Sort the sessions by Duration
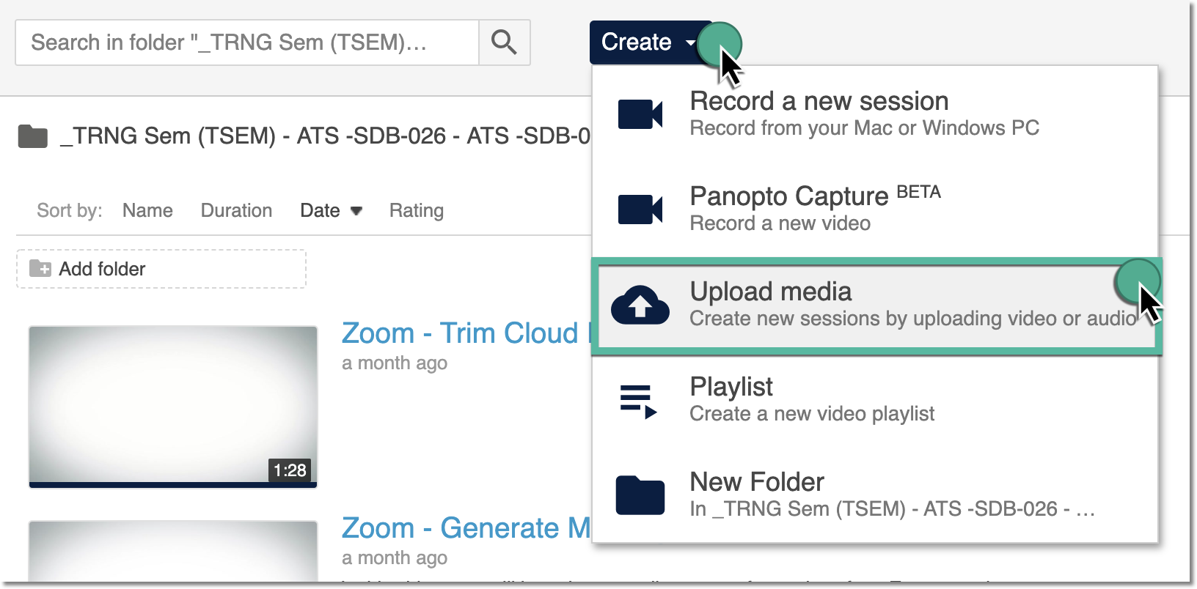Viewport: 1197px width, 589px height. point(236,211)
